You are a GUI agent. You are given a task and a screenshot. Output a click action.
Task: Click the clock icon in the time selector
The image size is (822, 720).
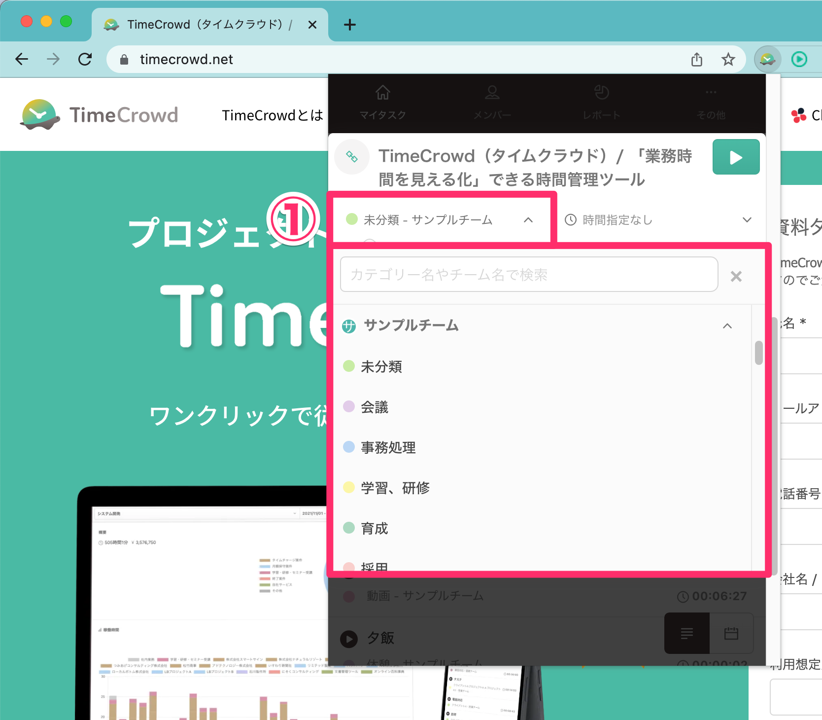click(570, 220)
